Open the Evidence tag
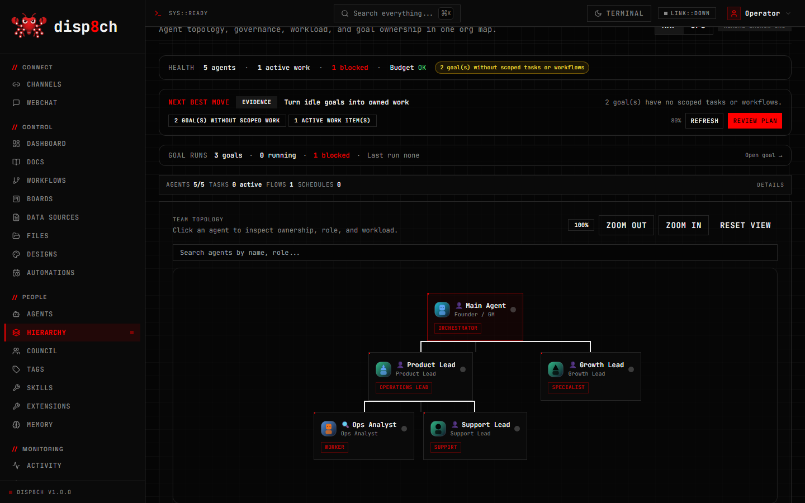Viewport: 805px width, 503px height. pos(257,102)
